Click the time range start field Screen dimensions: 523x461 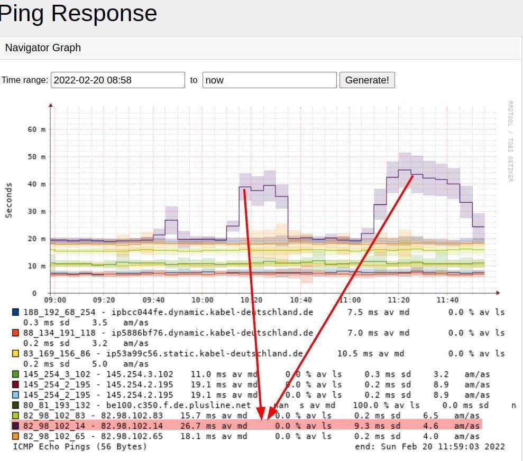[x=118, y=80]
